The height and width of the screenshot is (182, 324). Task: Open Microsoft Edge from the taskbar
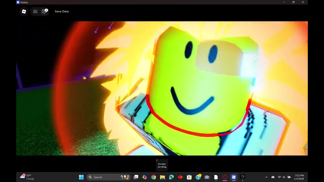click(x=171, y=177)
